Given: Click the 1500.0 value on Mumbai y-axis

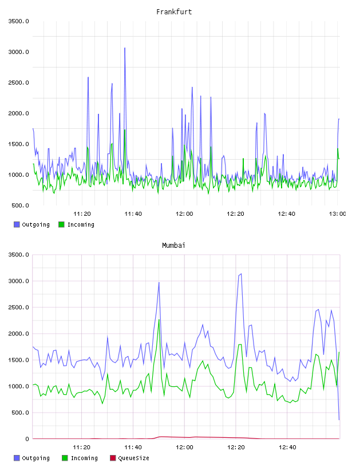Looking at the screenshot, I should [18, 360].
